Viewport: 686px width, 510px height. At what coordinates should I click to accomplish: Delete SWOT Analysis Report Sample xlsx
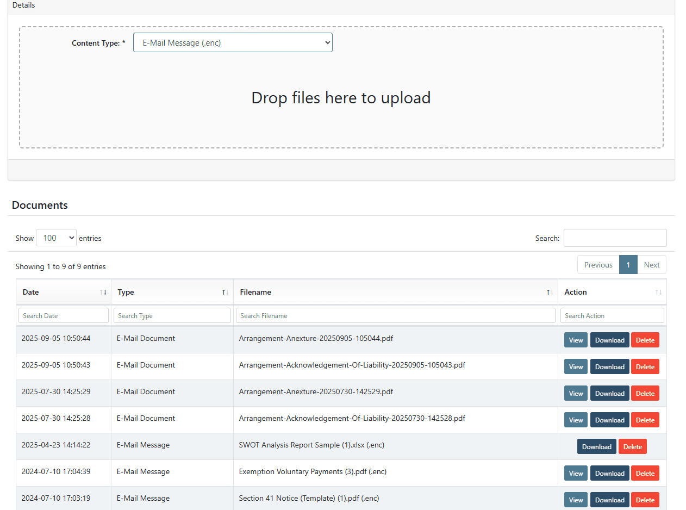coord(633,446)
